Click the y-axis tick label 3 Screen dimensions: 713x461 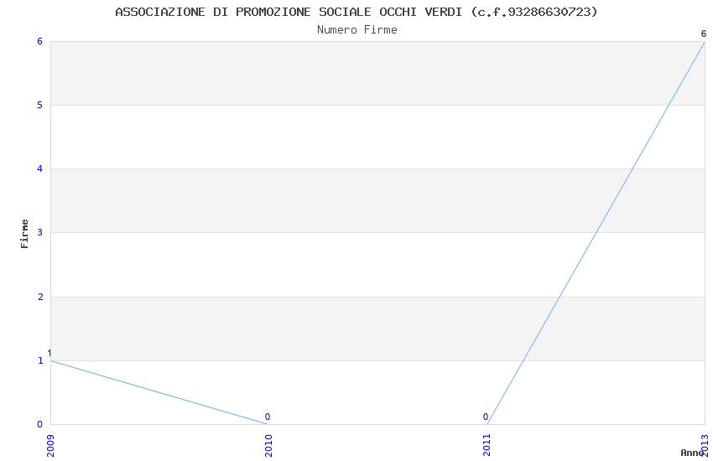pos(40,232)
